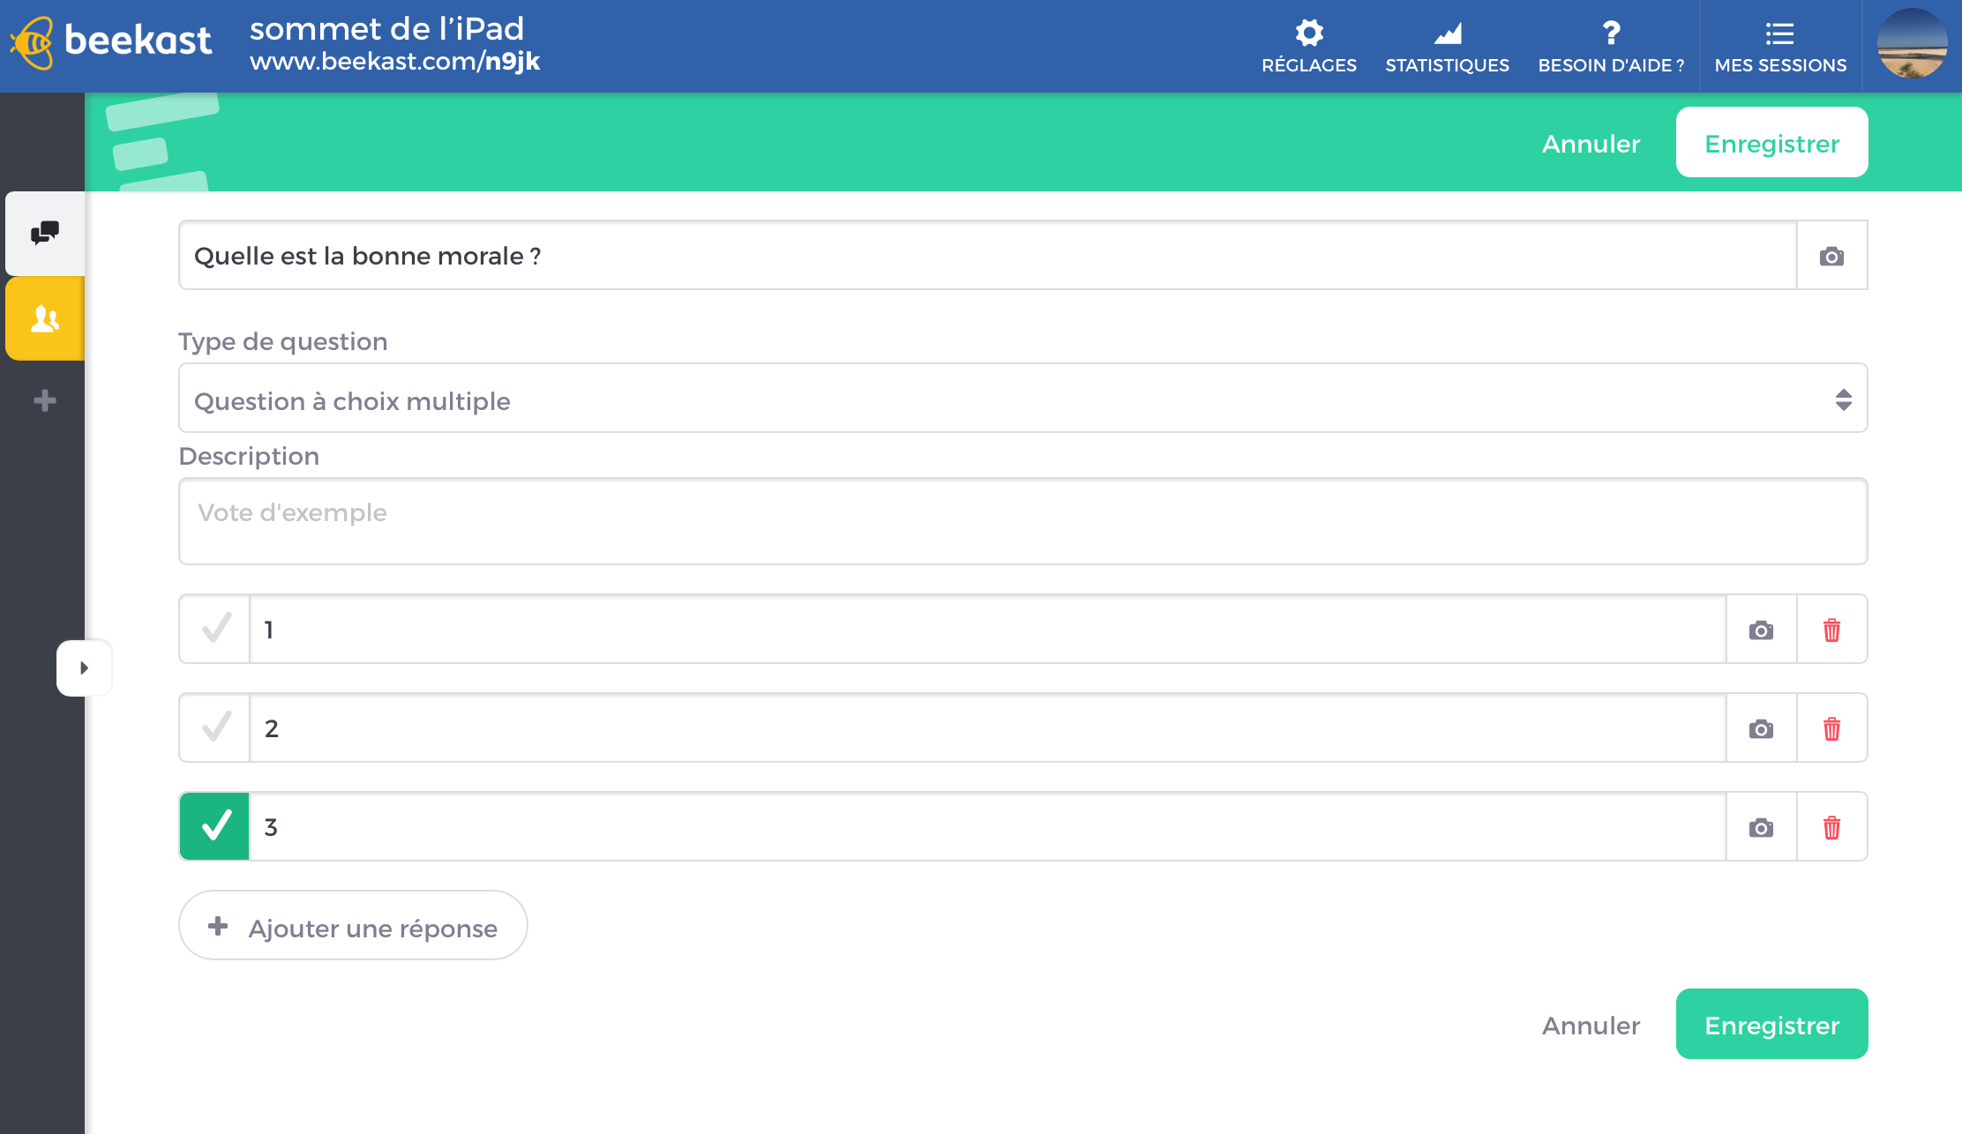Open the discussion chat sidebar icon

click(x=45, y=233)
